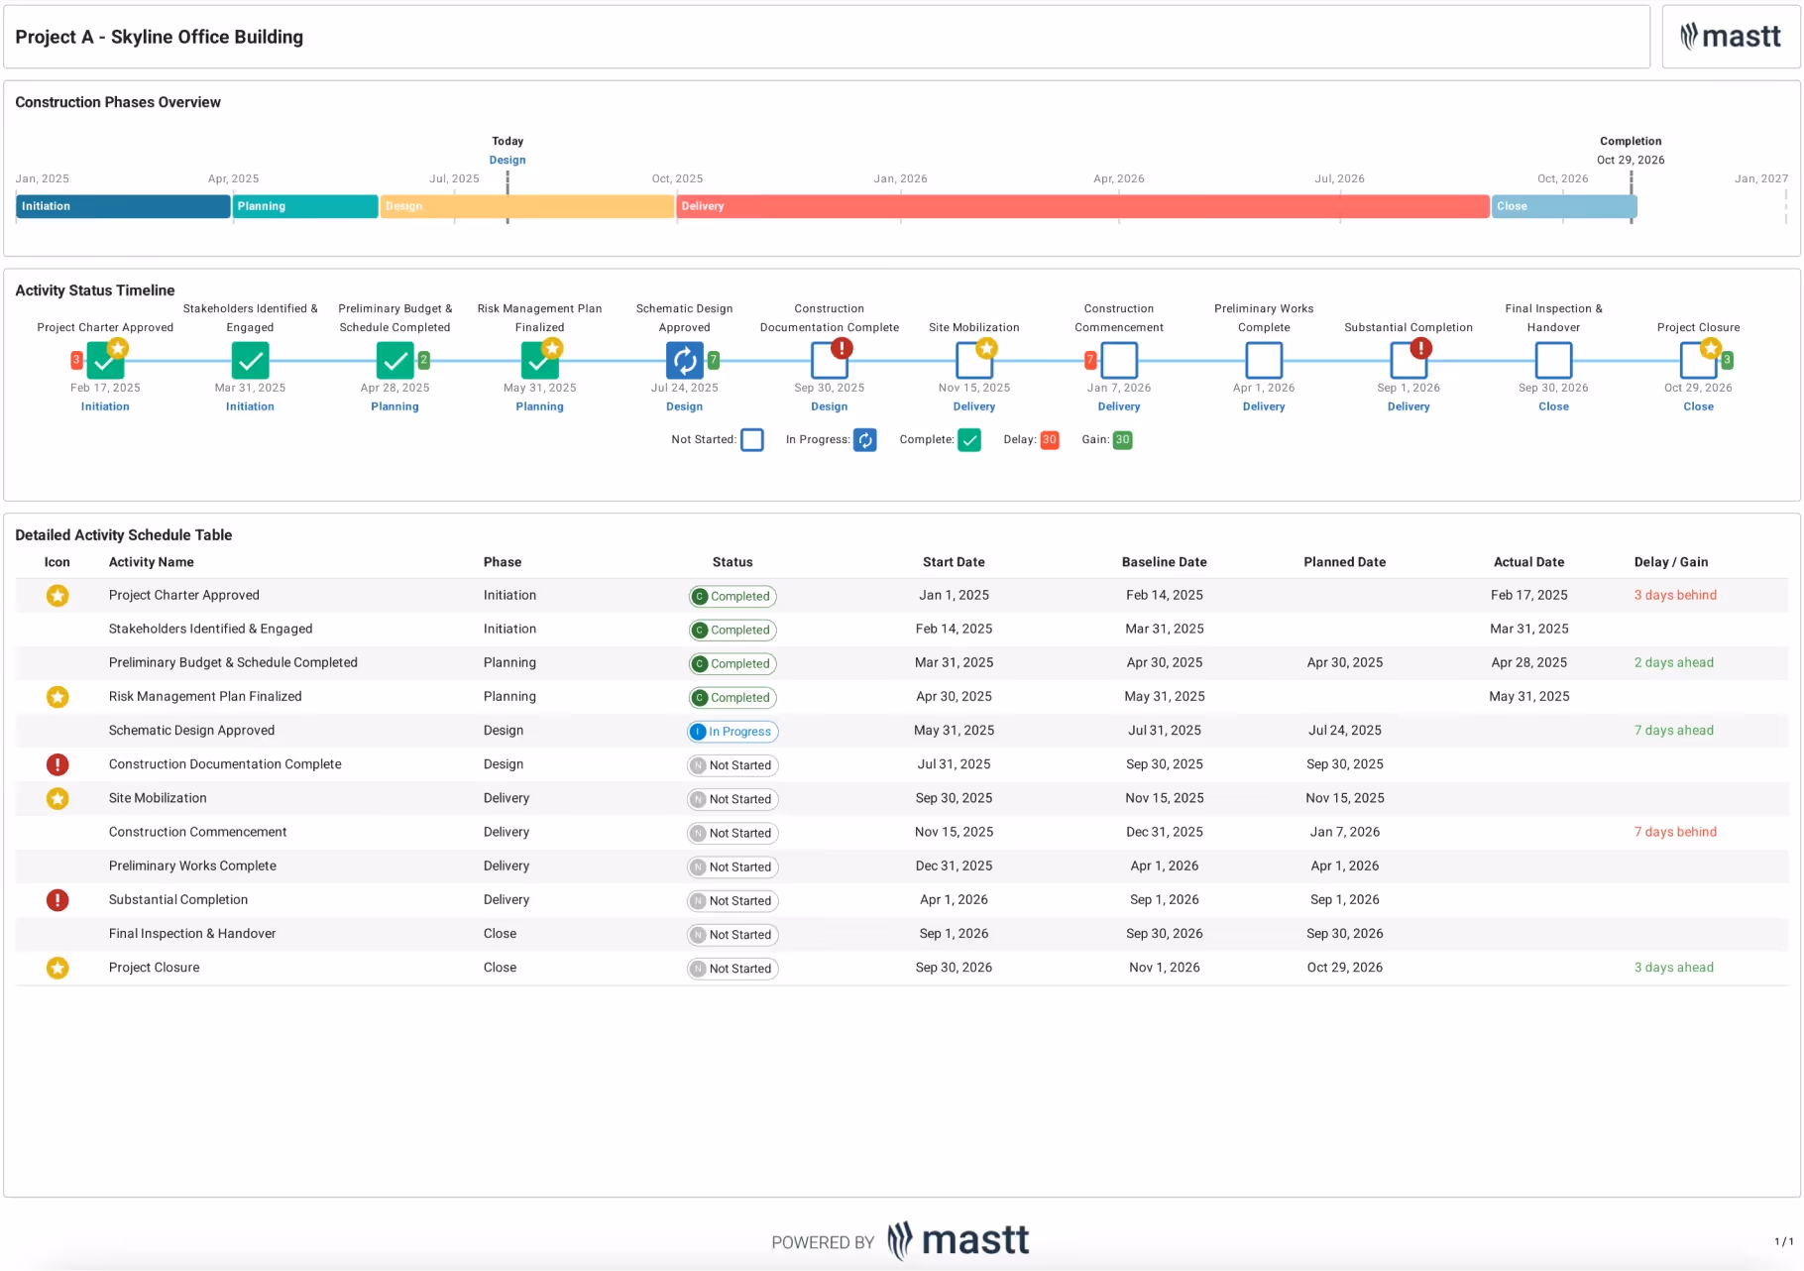1804x1271 pixels.
Task: Click Completed badge for Project Charter Approved
Action: 733,597
